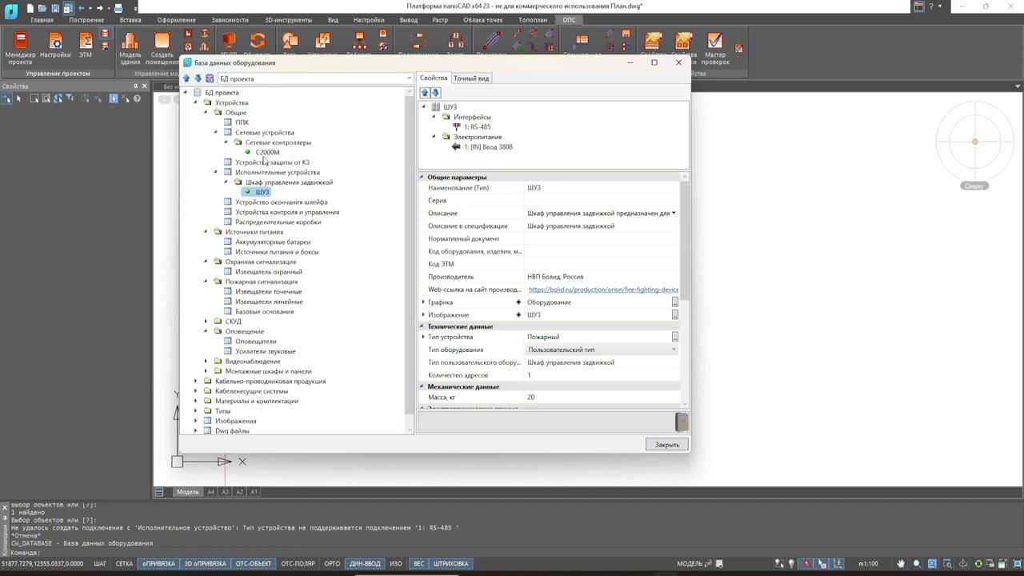The image size is (1024, 576).
Task: Open the Тип оборудования dropdown
Action: point(601,350)
